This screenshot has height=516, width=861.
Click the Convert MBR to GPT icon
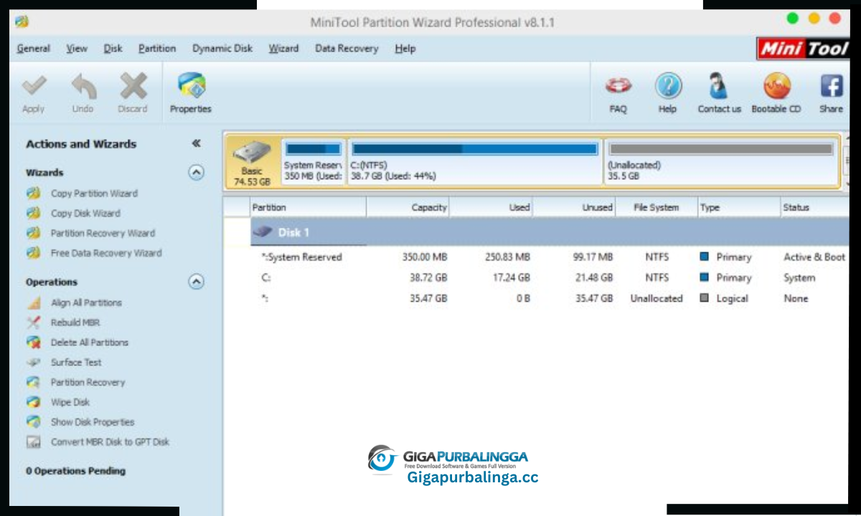[x=33, y=442]
